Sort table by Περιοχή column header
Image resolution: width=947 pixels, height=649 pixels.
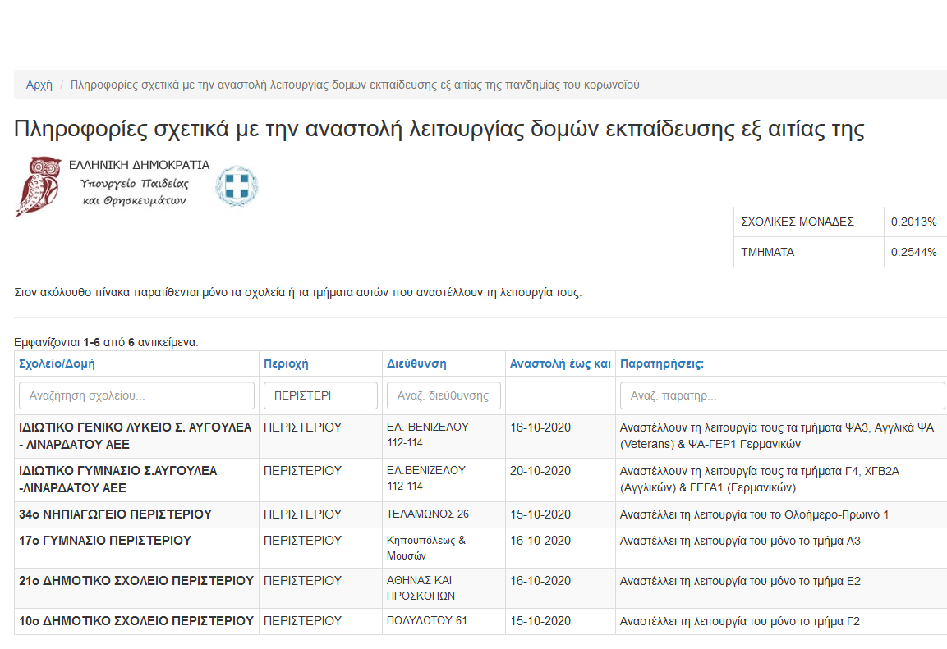click(286, 363)
